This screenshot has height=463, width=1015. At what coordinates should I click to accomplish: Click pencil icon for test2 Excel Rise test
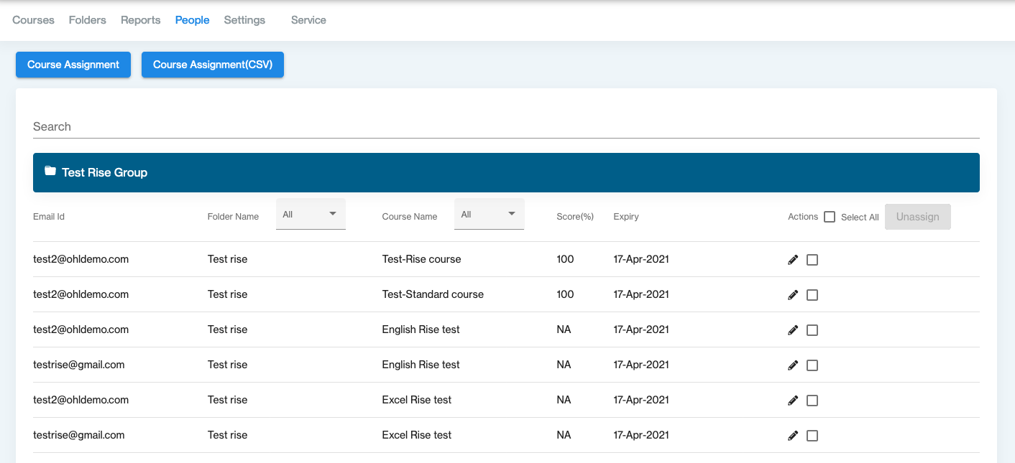[x=793, y=401]
